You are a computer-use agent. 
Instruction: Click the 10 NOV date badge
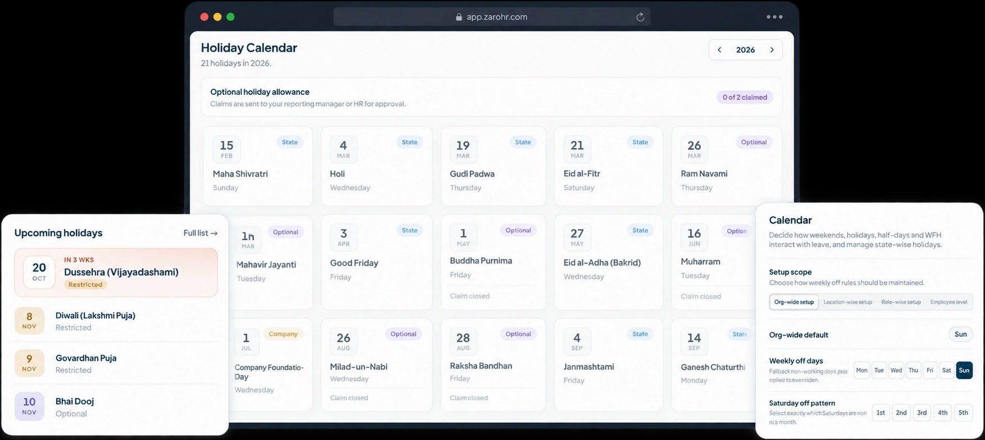point(29,407)
